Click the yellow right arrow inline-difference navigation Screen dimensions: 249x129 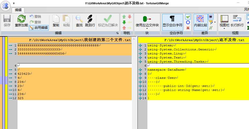[130, 28]
